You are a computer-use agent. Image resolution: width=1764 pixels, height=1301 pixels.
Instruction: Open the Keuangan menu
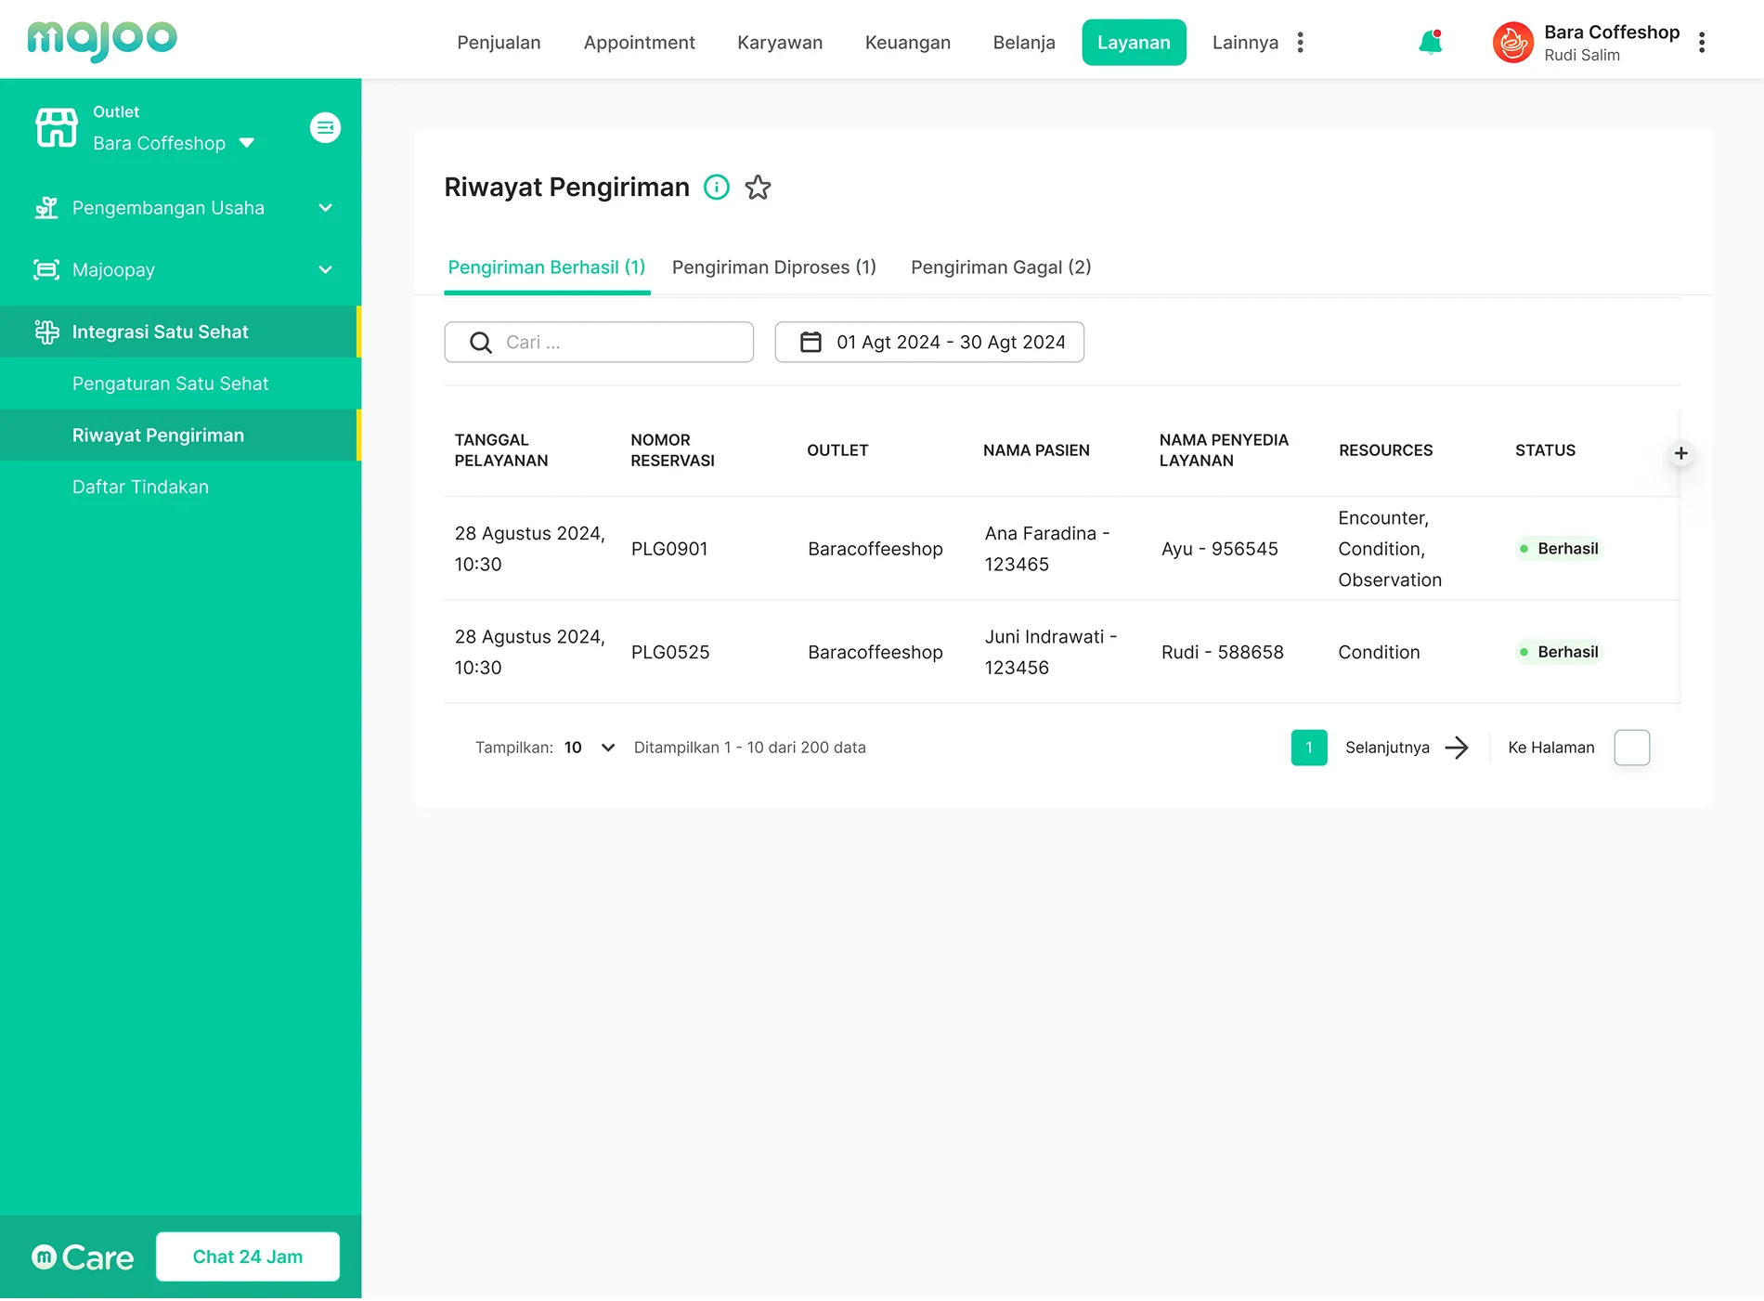point(907,43)
